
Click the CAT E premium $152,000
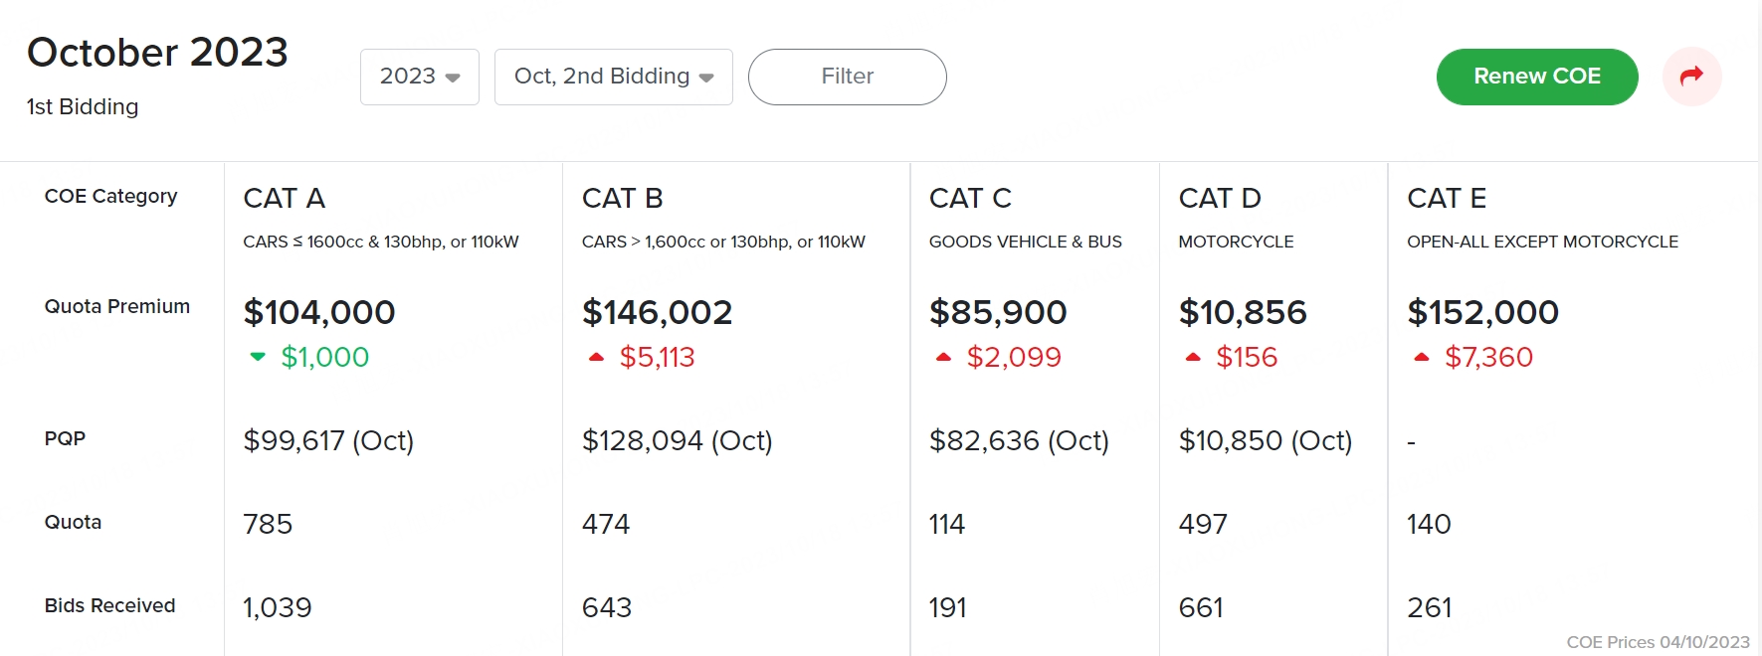coord(1482,312)
